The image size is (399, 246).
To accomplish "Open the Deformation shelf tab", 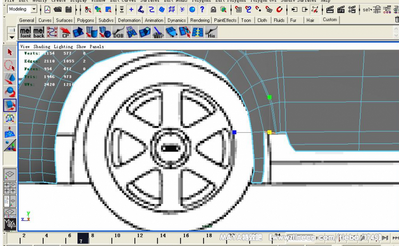I will click(x=129, y=20).
